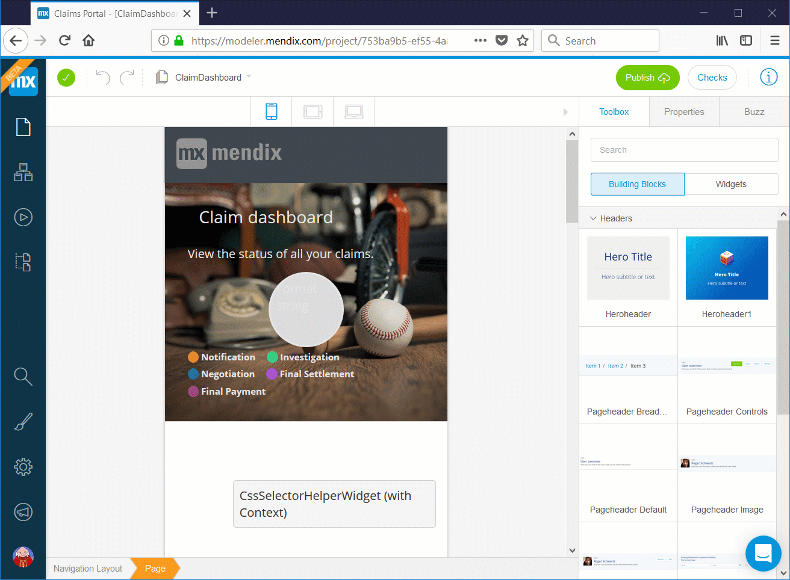
Task: Open the feedback megaphone icon in sidebar
Action: (x=23, y=511)
